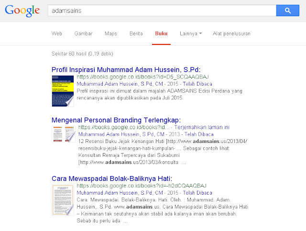Expand the Lainnya dropdown menu

191,33
